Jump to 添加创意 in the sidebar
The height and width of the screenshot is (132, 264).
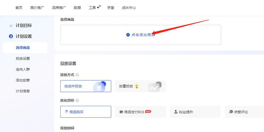pos(23,80)
